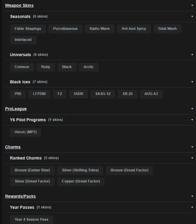
Task: Choose the Radio Wave seasonal skin
Action: pos(99,29)
